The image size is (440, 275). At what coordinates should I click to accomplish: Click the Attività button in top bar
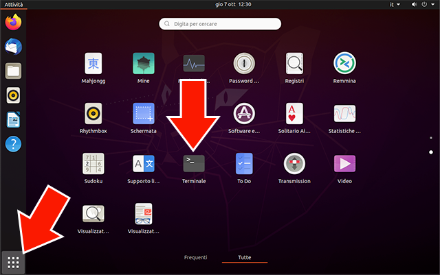[x=15, y=4]
